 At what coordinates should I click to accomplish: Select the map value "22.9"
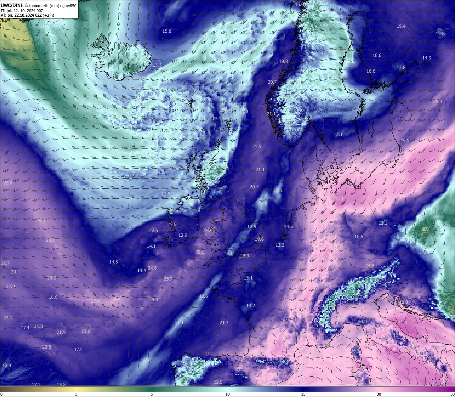pyautogui.click(x=10, y=286)
